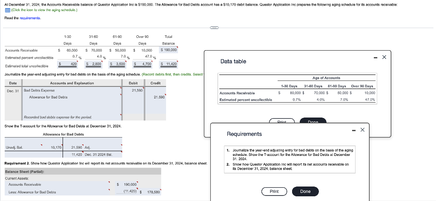436x201 pixels.
Task: Open the aging schedule data table icon
Action: pyautogui.click(x=8, y=10)
